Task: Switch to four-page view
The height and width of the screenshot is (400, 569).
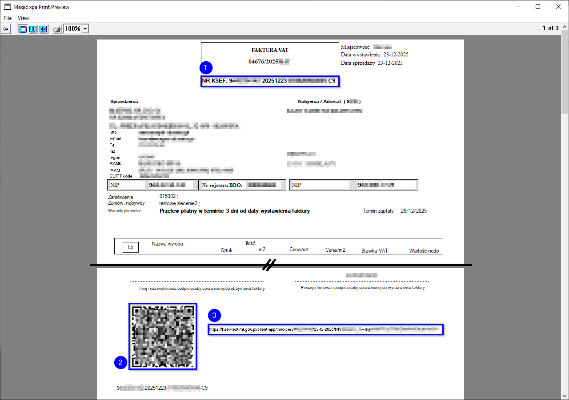Action: click(43, 29)
